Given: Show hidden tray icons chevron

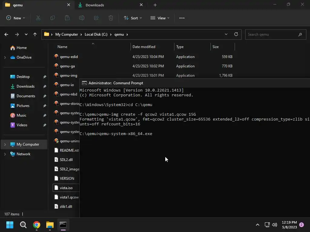Looking at the screenshot, I should tap(258, 224).
